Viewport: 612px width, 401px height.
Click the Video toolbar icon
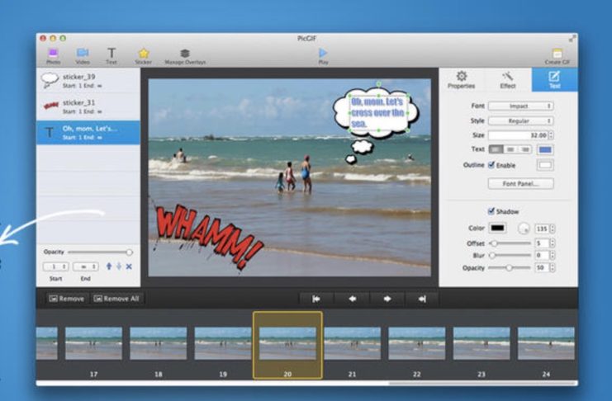83,53
